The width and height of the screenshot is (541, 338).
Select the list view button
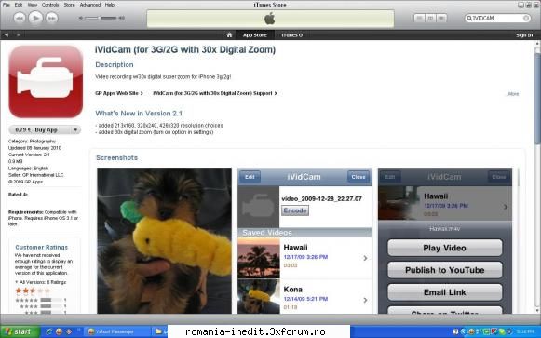point(419,18)
